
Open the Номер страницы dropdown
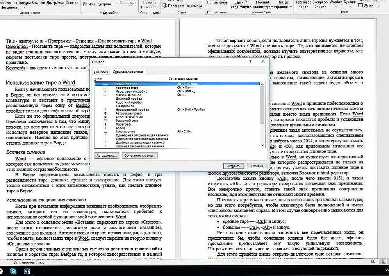tap(282, 4)
